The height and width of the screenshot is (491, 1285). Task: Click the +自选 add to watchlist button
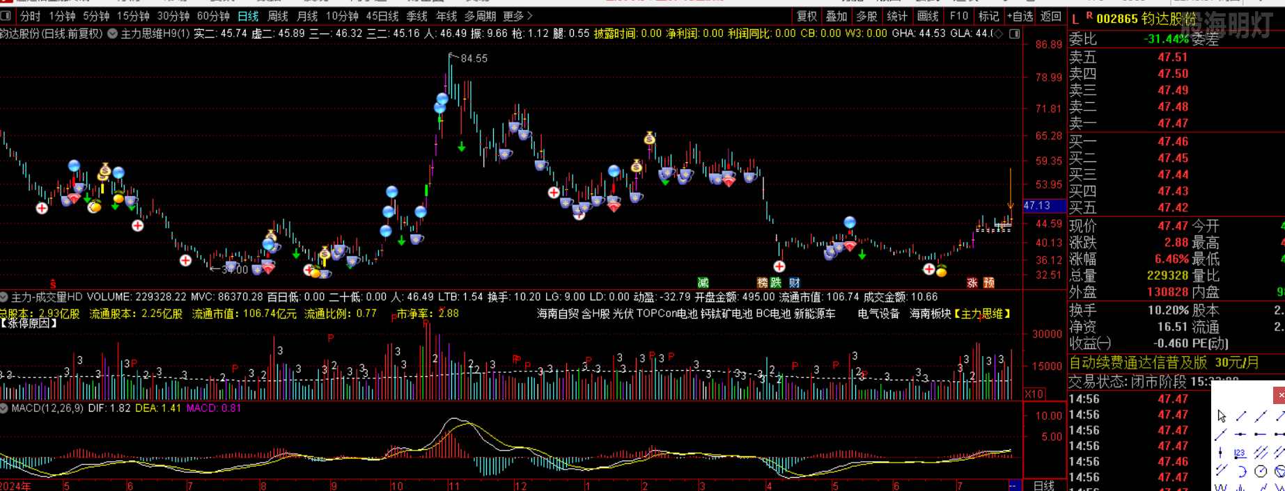point(1020,16)
